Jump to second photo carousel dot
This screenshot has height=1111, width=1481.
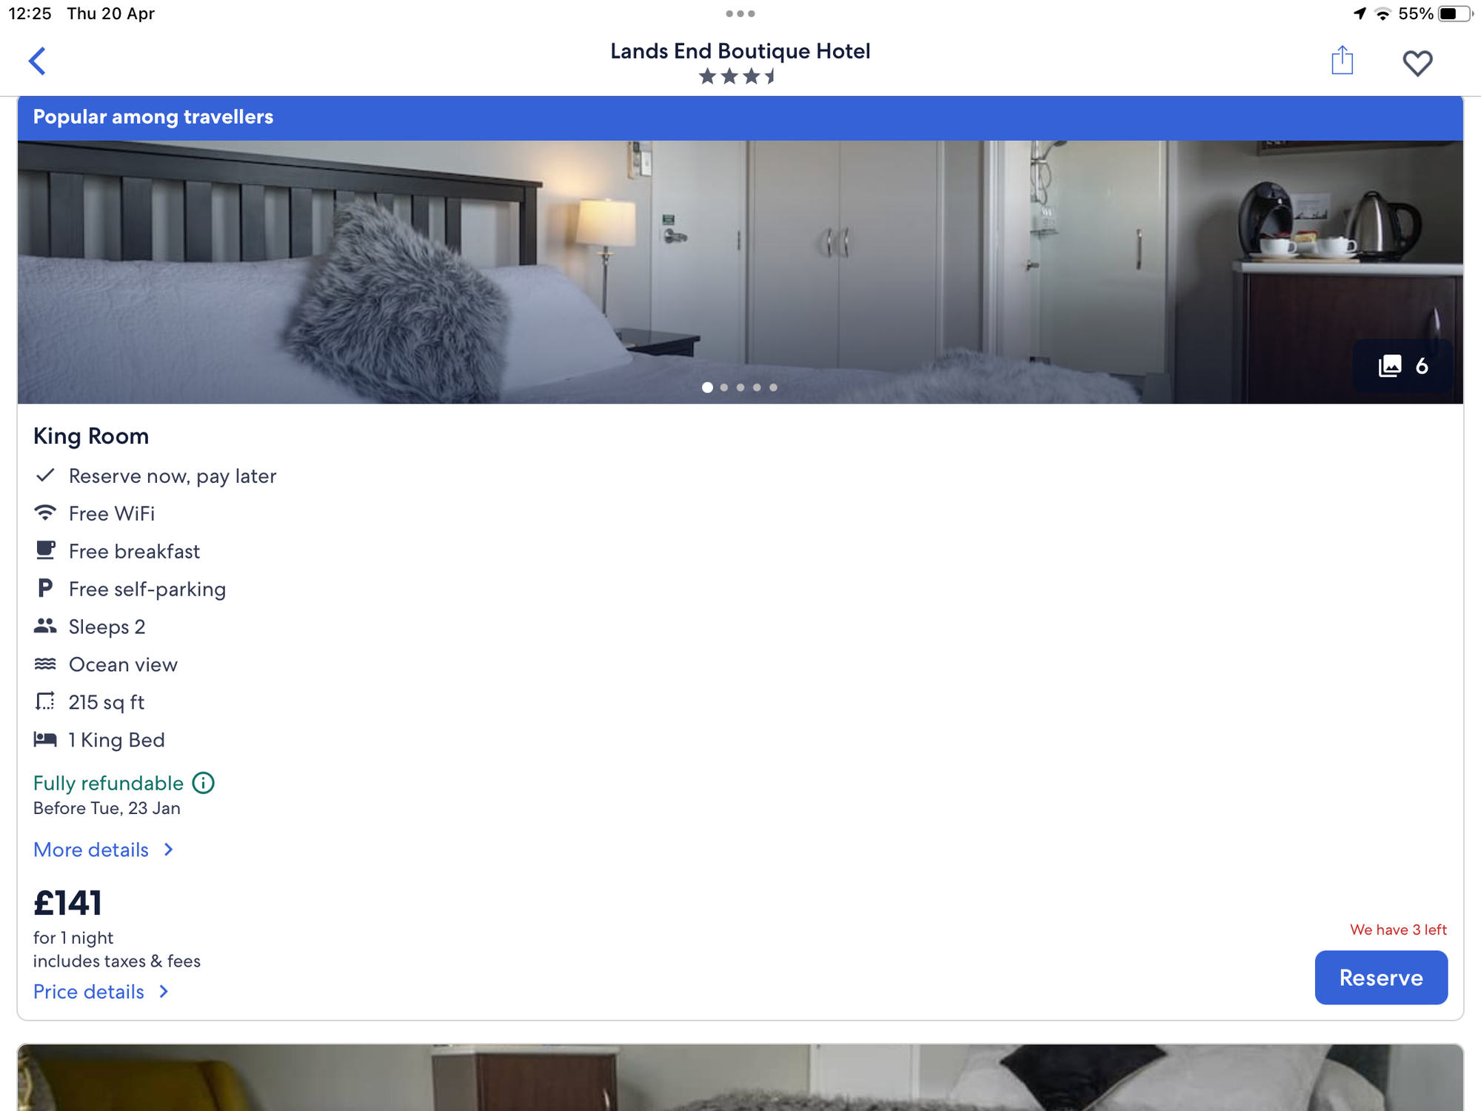pyautogui.click(x=724, y=387)
